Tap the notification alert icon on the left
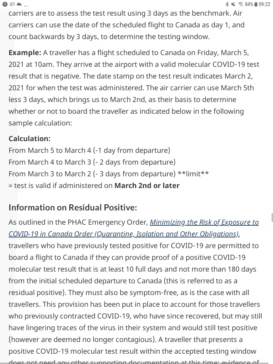The image size is (273, 364). (x=5, y=4)
